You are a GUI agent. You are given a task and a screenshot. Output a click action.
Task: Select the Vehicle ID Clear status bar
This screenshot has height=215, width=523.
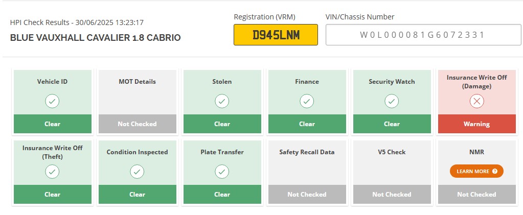[x=52, y=124]
